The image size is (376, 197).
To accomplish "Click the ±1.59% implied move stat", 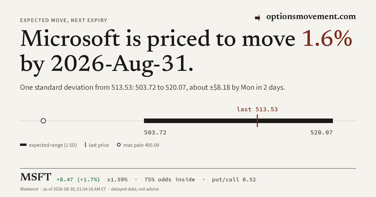I will coord(118,179).
